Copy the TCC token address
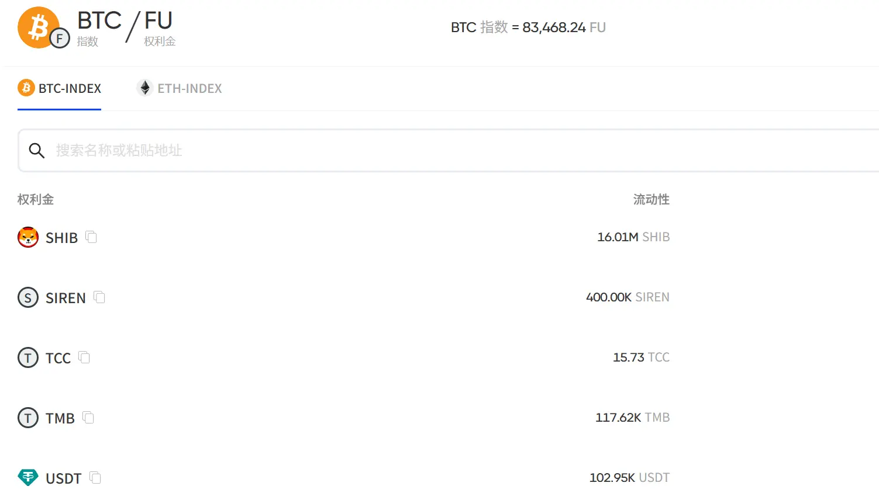 [84, 357]
